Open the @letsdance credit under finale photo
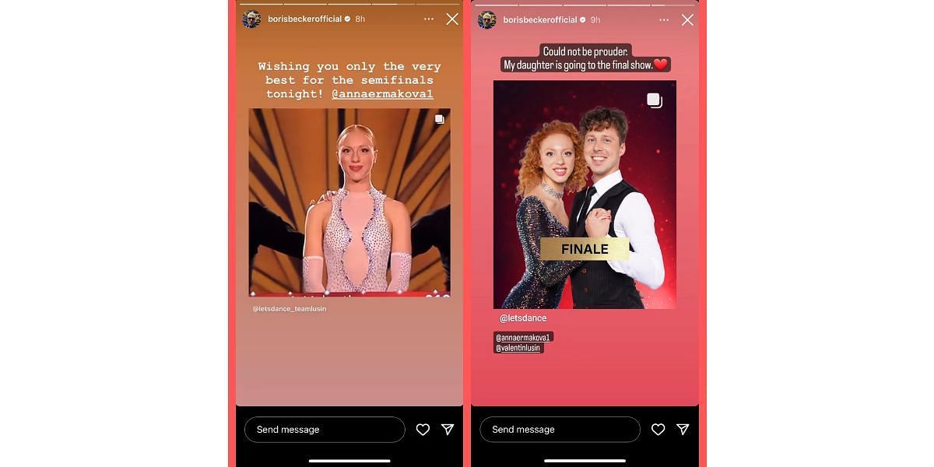This screenshot has width=934, height=467. pyautogui.click(x=523, y=318)
